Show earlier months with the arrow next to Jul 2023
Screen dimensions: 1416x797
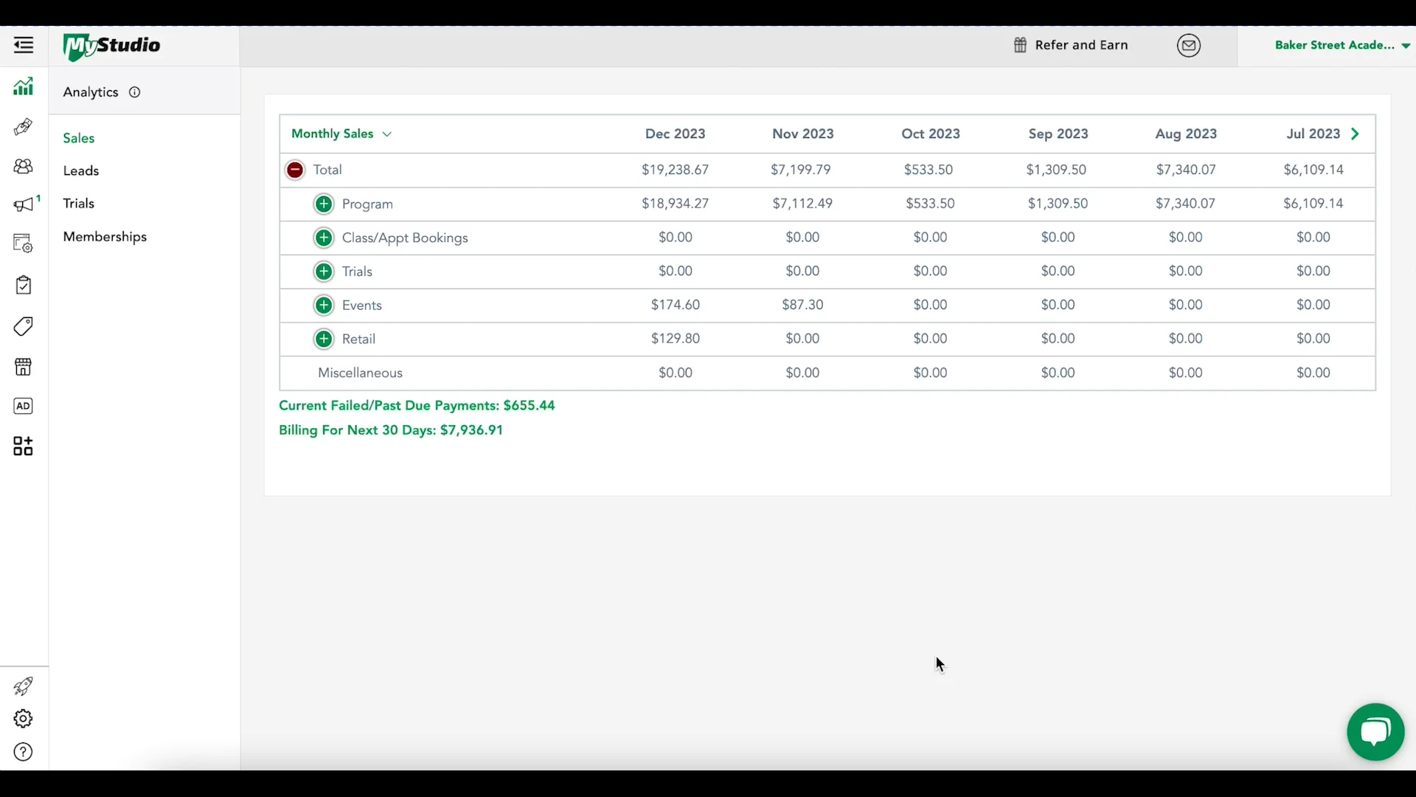(x=1356, y=134)
